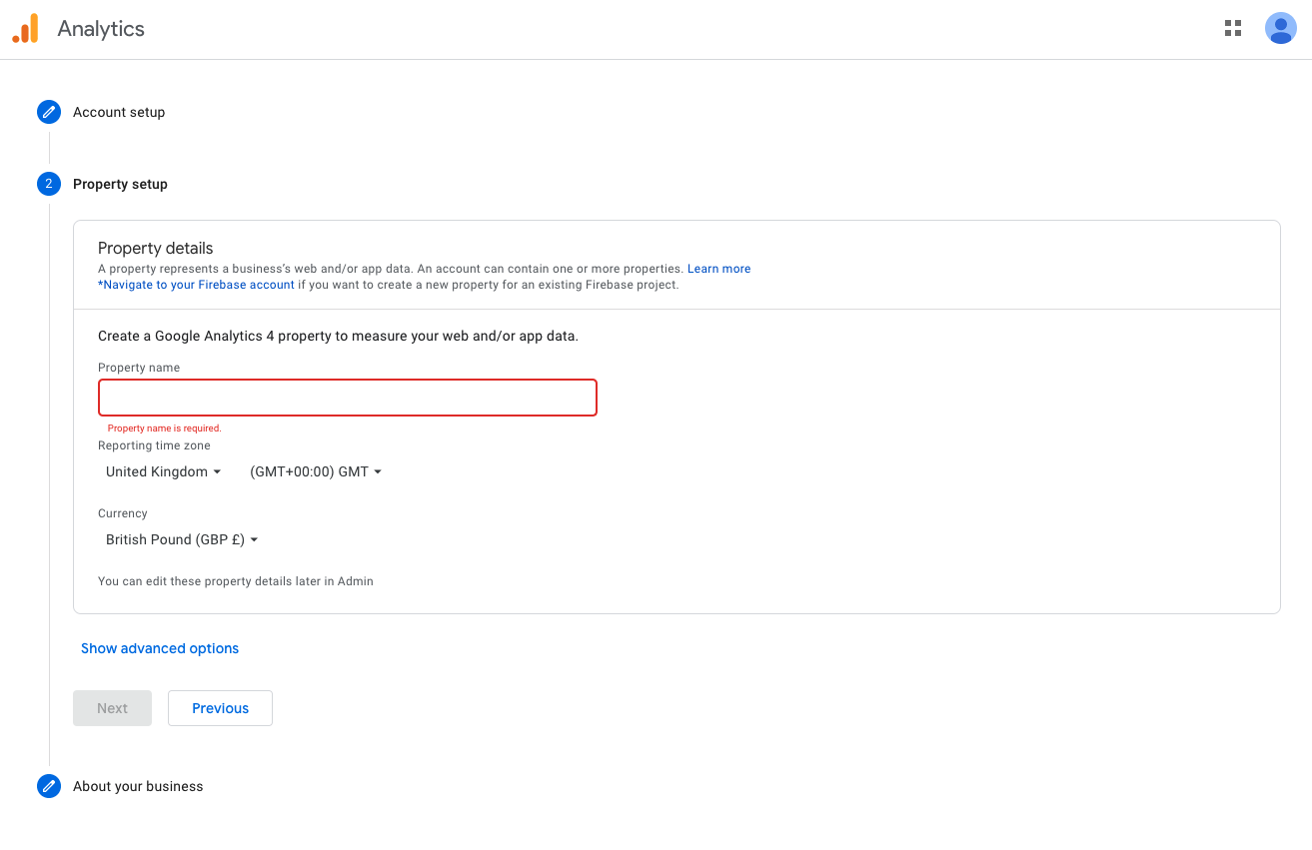Screen dimensions: 1312x850
Task: Click the Currency label
Action: (x=123, y=513)
